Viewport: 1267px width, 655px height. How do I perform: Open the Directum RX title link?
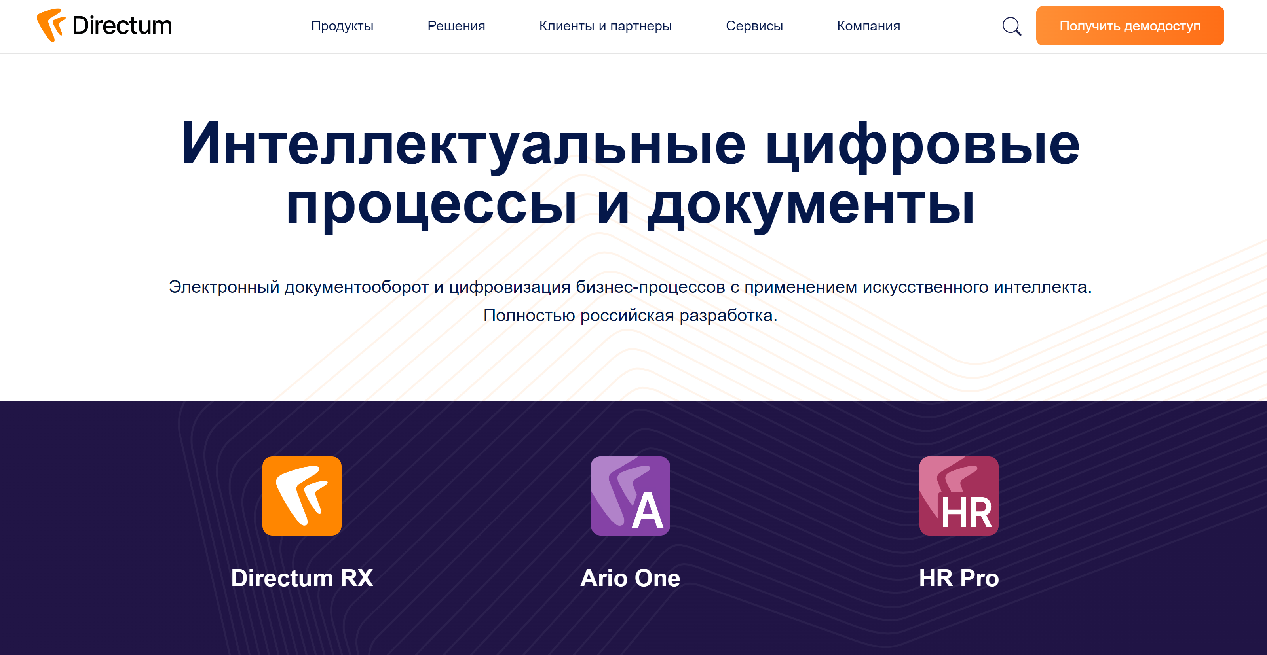pyautogui.click(x=302, y=578)
